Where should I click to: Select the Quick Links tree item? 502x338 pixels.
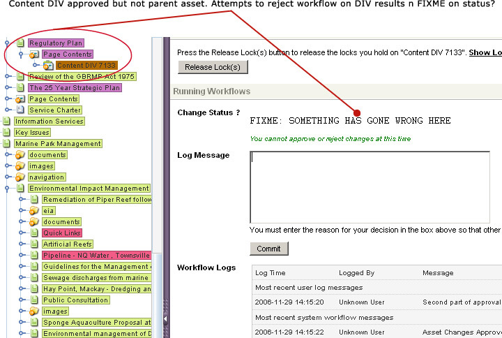pos(62,233)
